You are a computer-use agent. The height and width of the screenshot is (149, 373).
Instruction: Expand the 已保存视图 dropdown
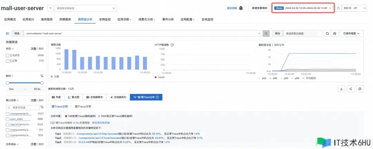point(352,33)
